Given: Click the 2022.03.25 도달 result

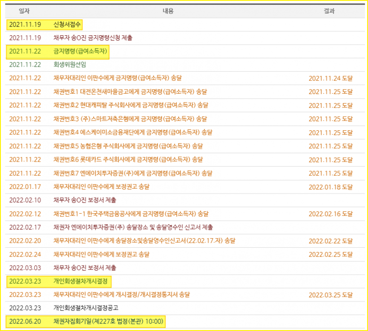Looking at the screenshot, I should [331, 295].
